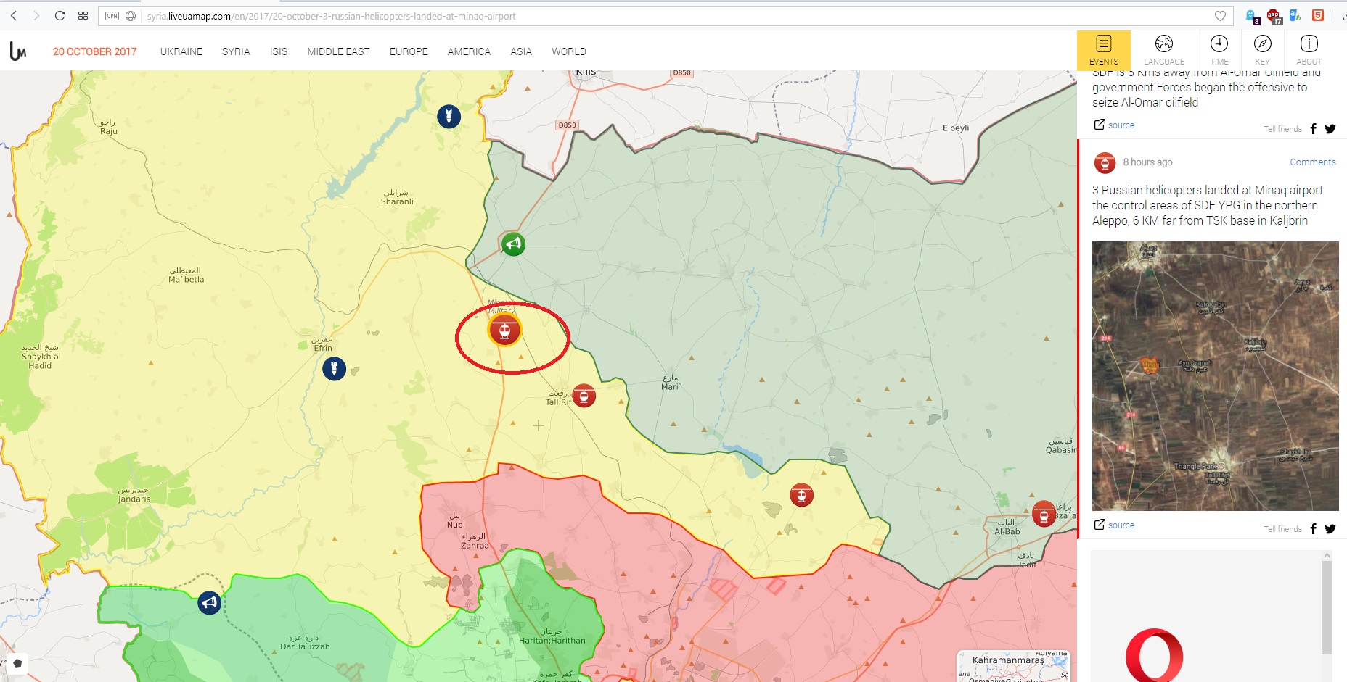Open the Time selector panel
Screen dimensions: 1347x682
[x=1219, y=50]
